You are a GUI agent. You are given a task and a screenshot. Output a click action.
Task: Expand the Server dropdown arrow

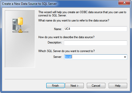[x=125, y=57]
